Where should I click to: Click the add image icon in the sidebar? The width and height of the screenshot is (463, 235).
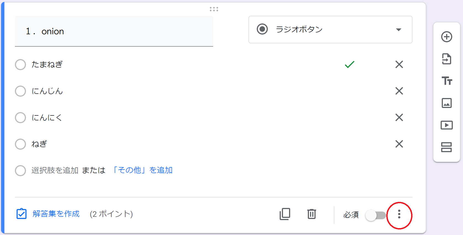[446, 103]
